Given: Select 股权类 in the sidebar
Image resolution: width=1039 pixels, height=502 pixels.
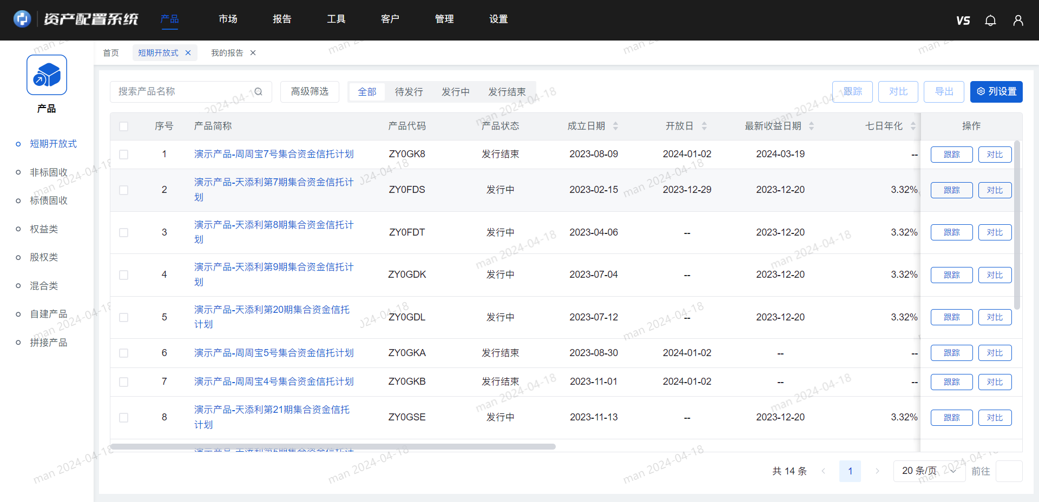Looking at the screenshot, I should pyautogui.click(x=44, y=257).
